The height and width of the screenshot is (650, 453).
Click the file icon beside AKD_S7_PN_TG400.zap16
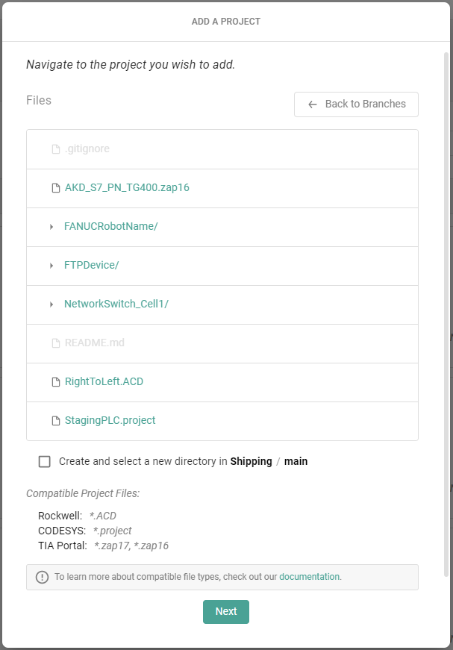(x=55, y=188)
